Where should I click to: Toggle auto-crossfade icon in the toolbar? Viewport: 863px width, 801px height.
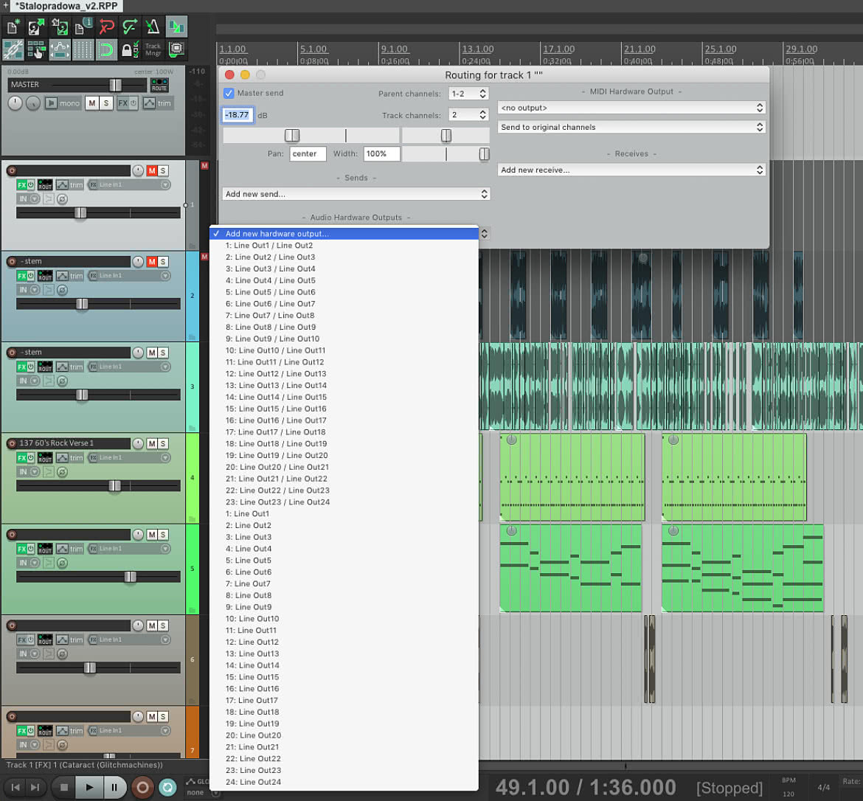176,27
